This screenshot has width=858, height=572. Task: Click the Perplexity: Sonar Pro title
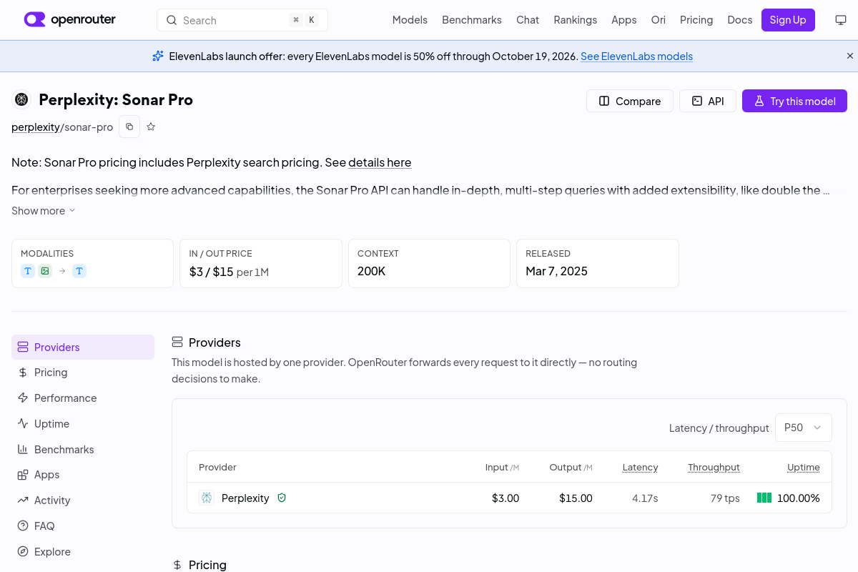click(x=116, y=99)
